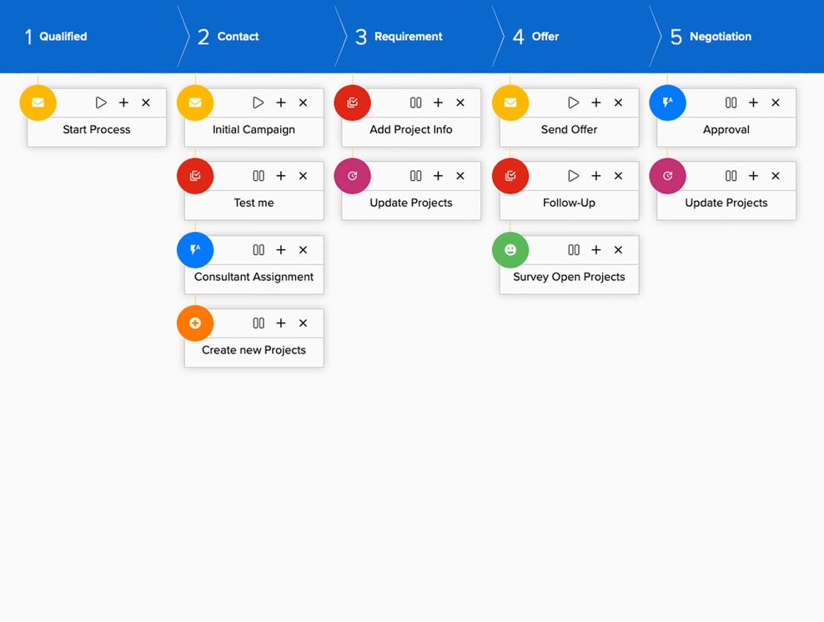Click the green smiley icon on Survey Open Projects
The height and width of the screenshot is (622, 824).
510,249
